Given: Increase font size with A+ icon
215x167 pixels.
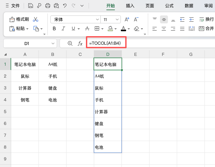Looking at the screenshot, I should [127, 19].
